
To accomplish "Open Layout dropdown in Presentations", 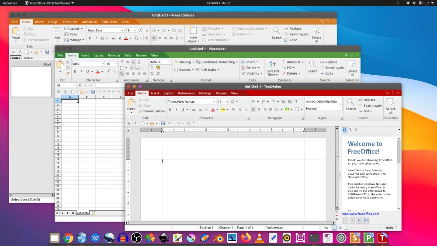I will coord(74,28).
